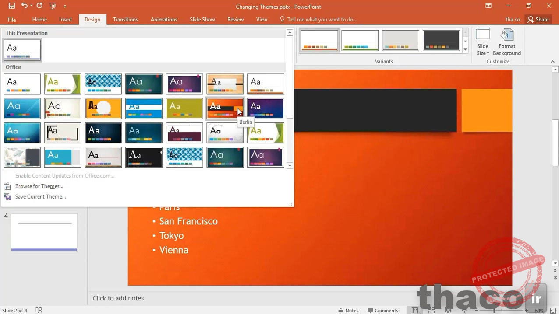Viewport: 559px width, 314px height.
Task: Click the slide pane scroll up arrow
Action: pos(555,70)
